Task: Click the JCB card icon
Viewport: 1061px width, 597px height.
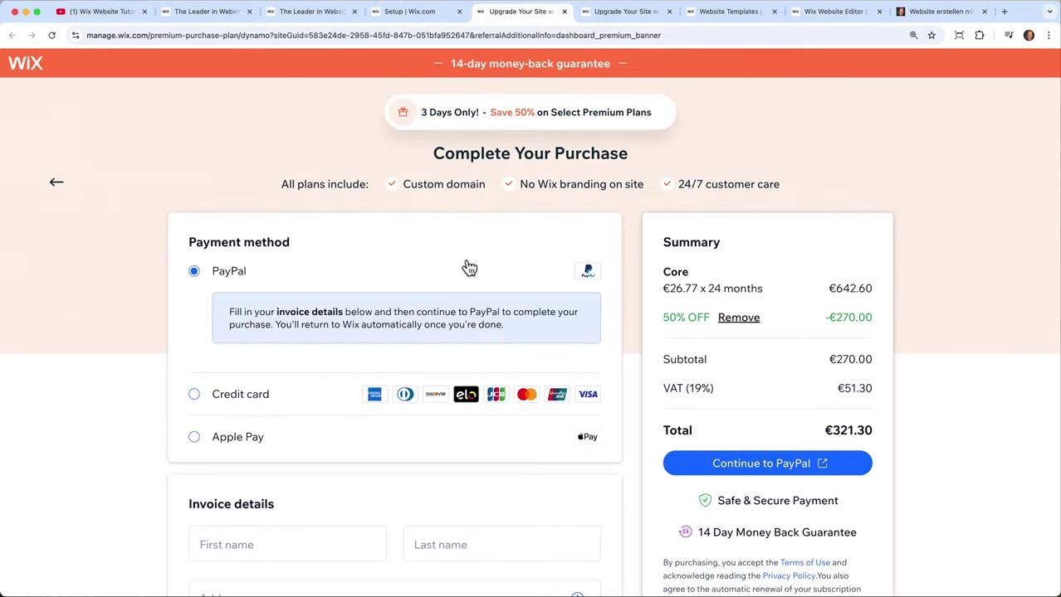Action: tap(496, 395)
